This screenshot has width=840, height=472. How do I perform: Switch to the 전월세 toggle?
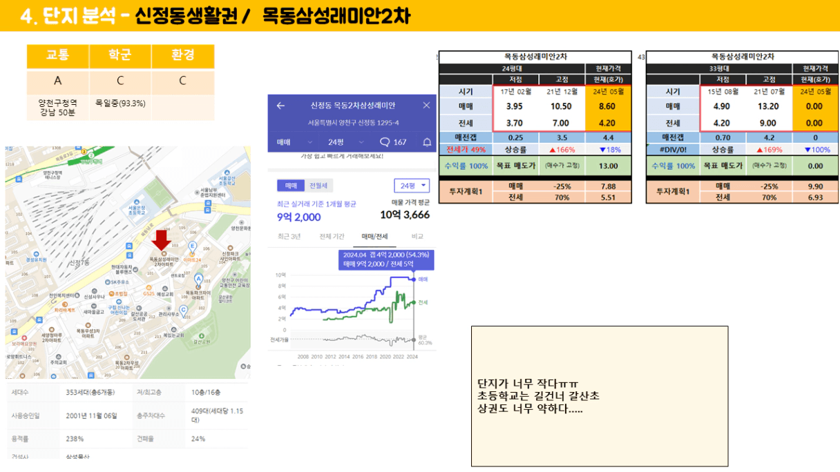click(318, 186)
